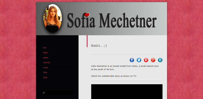Click the Google Plus icon
Screen dimensions: 203x99
tap(153, 60)
